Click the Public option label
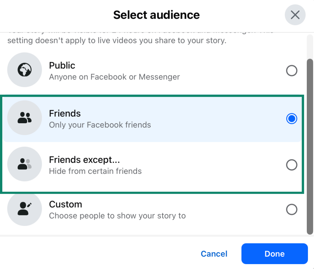This screenshot has width=314, height=269. [62, 66]
